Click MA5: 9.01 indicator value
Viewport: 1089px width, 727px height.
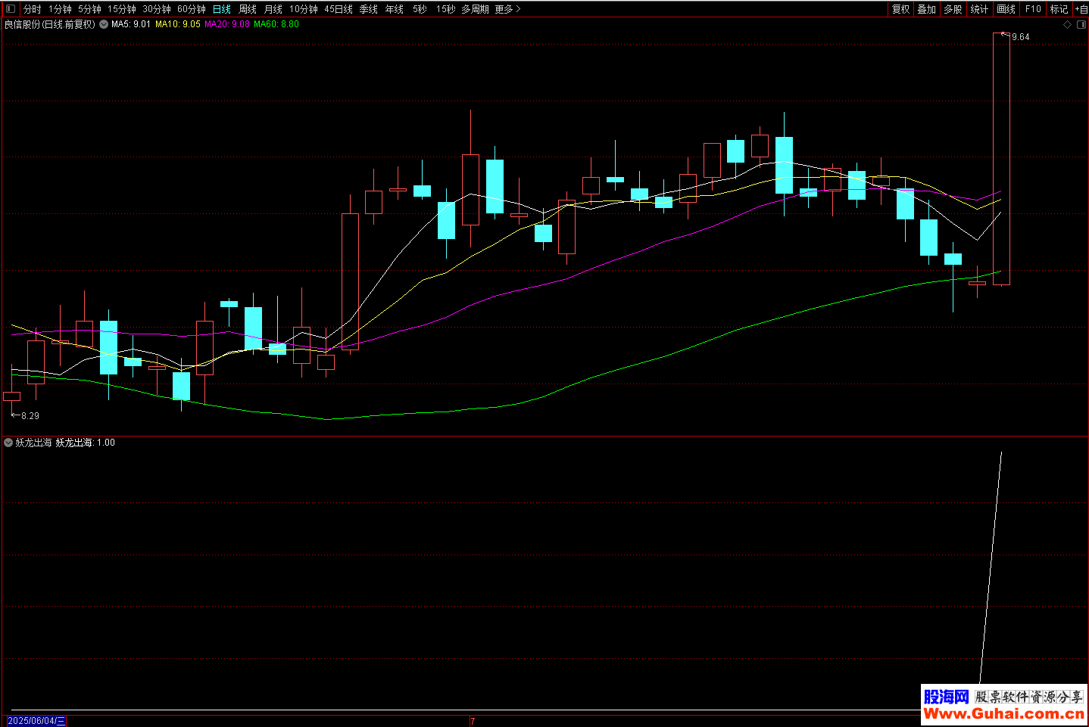tap(131, 24)
